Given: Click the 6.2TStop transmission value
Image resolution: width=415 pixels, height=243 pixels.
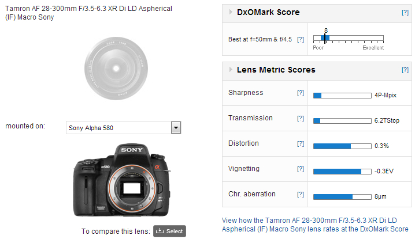Looking at the screenshot, I should point(387,120).
